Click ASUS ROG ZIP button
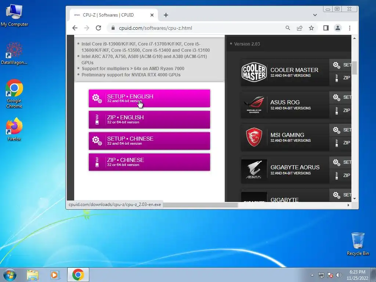This screenshot has height=282, width=376. (340, 111)
